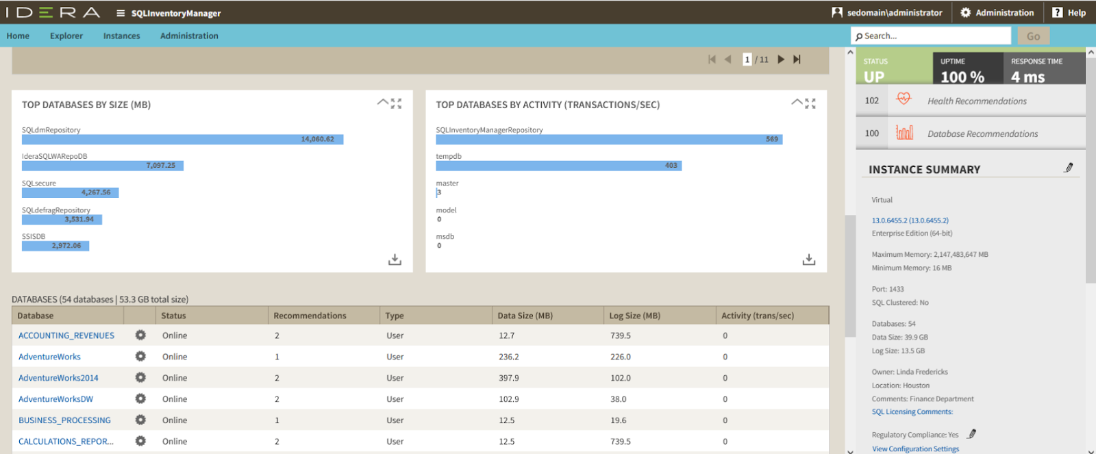Open View Configuration Settings link

click(x=915, y=449)
